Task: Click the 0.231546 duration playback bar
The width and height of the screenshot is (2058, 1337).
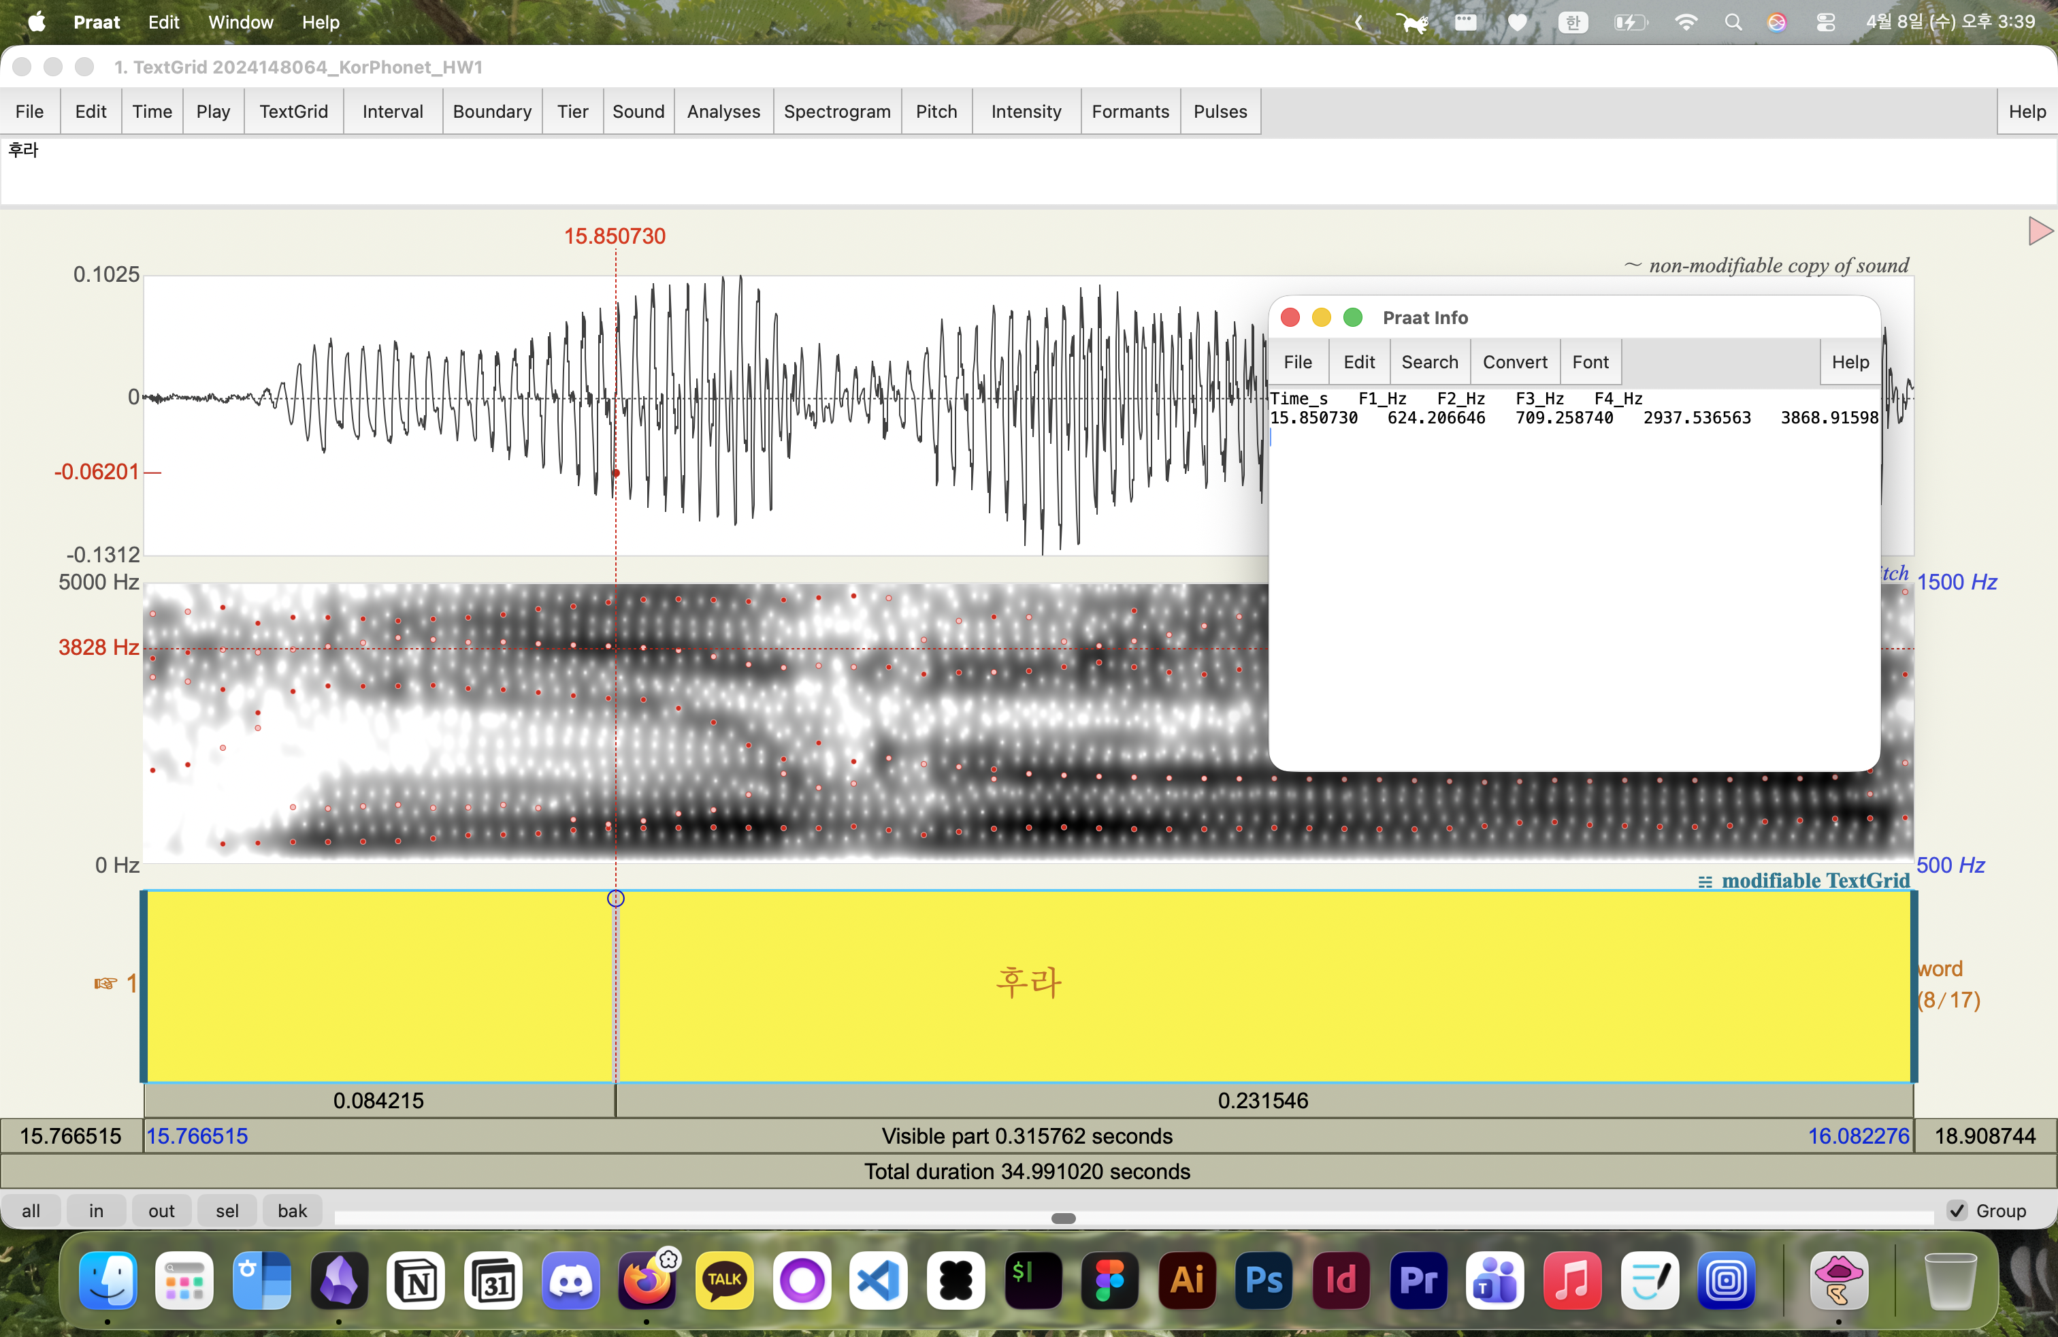Action: pos(1262,1100)
